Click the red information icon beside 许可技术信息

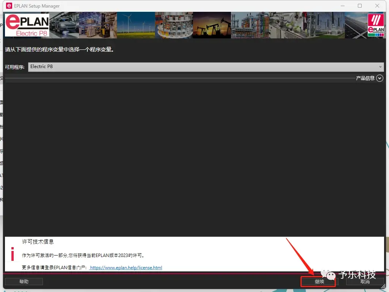(x=13, y=254)
